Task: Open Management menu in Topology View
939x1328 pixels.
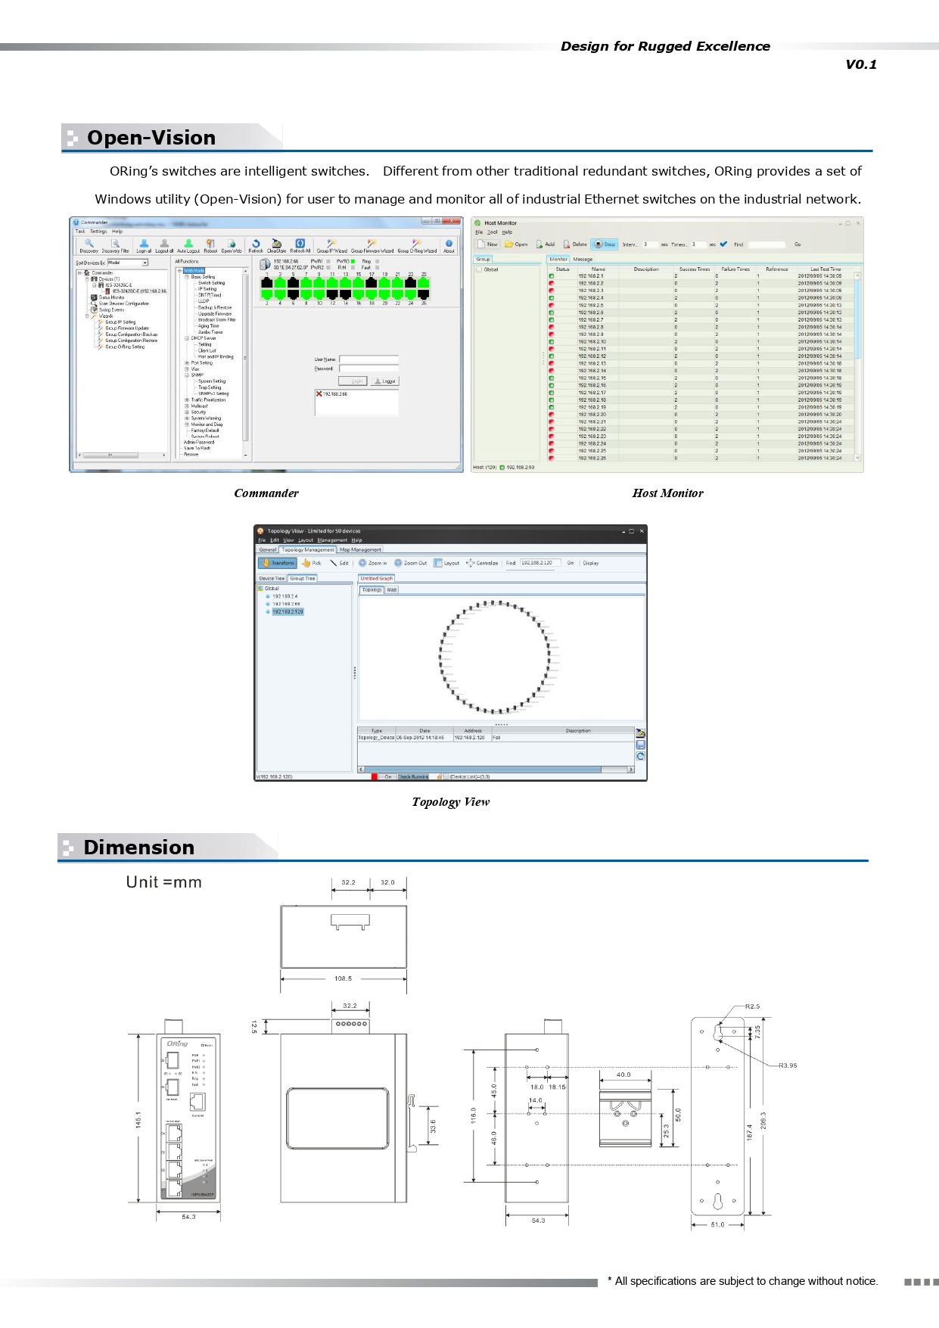Action: [x=332, y=540]
